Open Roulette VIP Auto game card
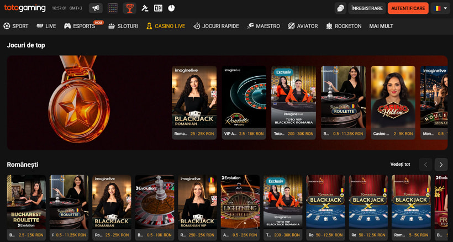This screenshot has width=453, height=242. [x=244, y=103]
